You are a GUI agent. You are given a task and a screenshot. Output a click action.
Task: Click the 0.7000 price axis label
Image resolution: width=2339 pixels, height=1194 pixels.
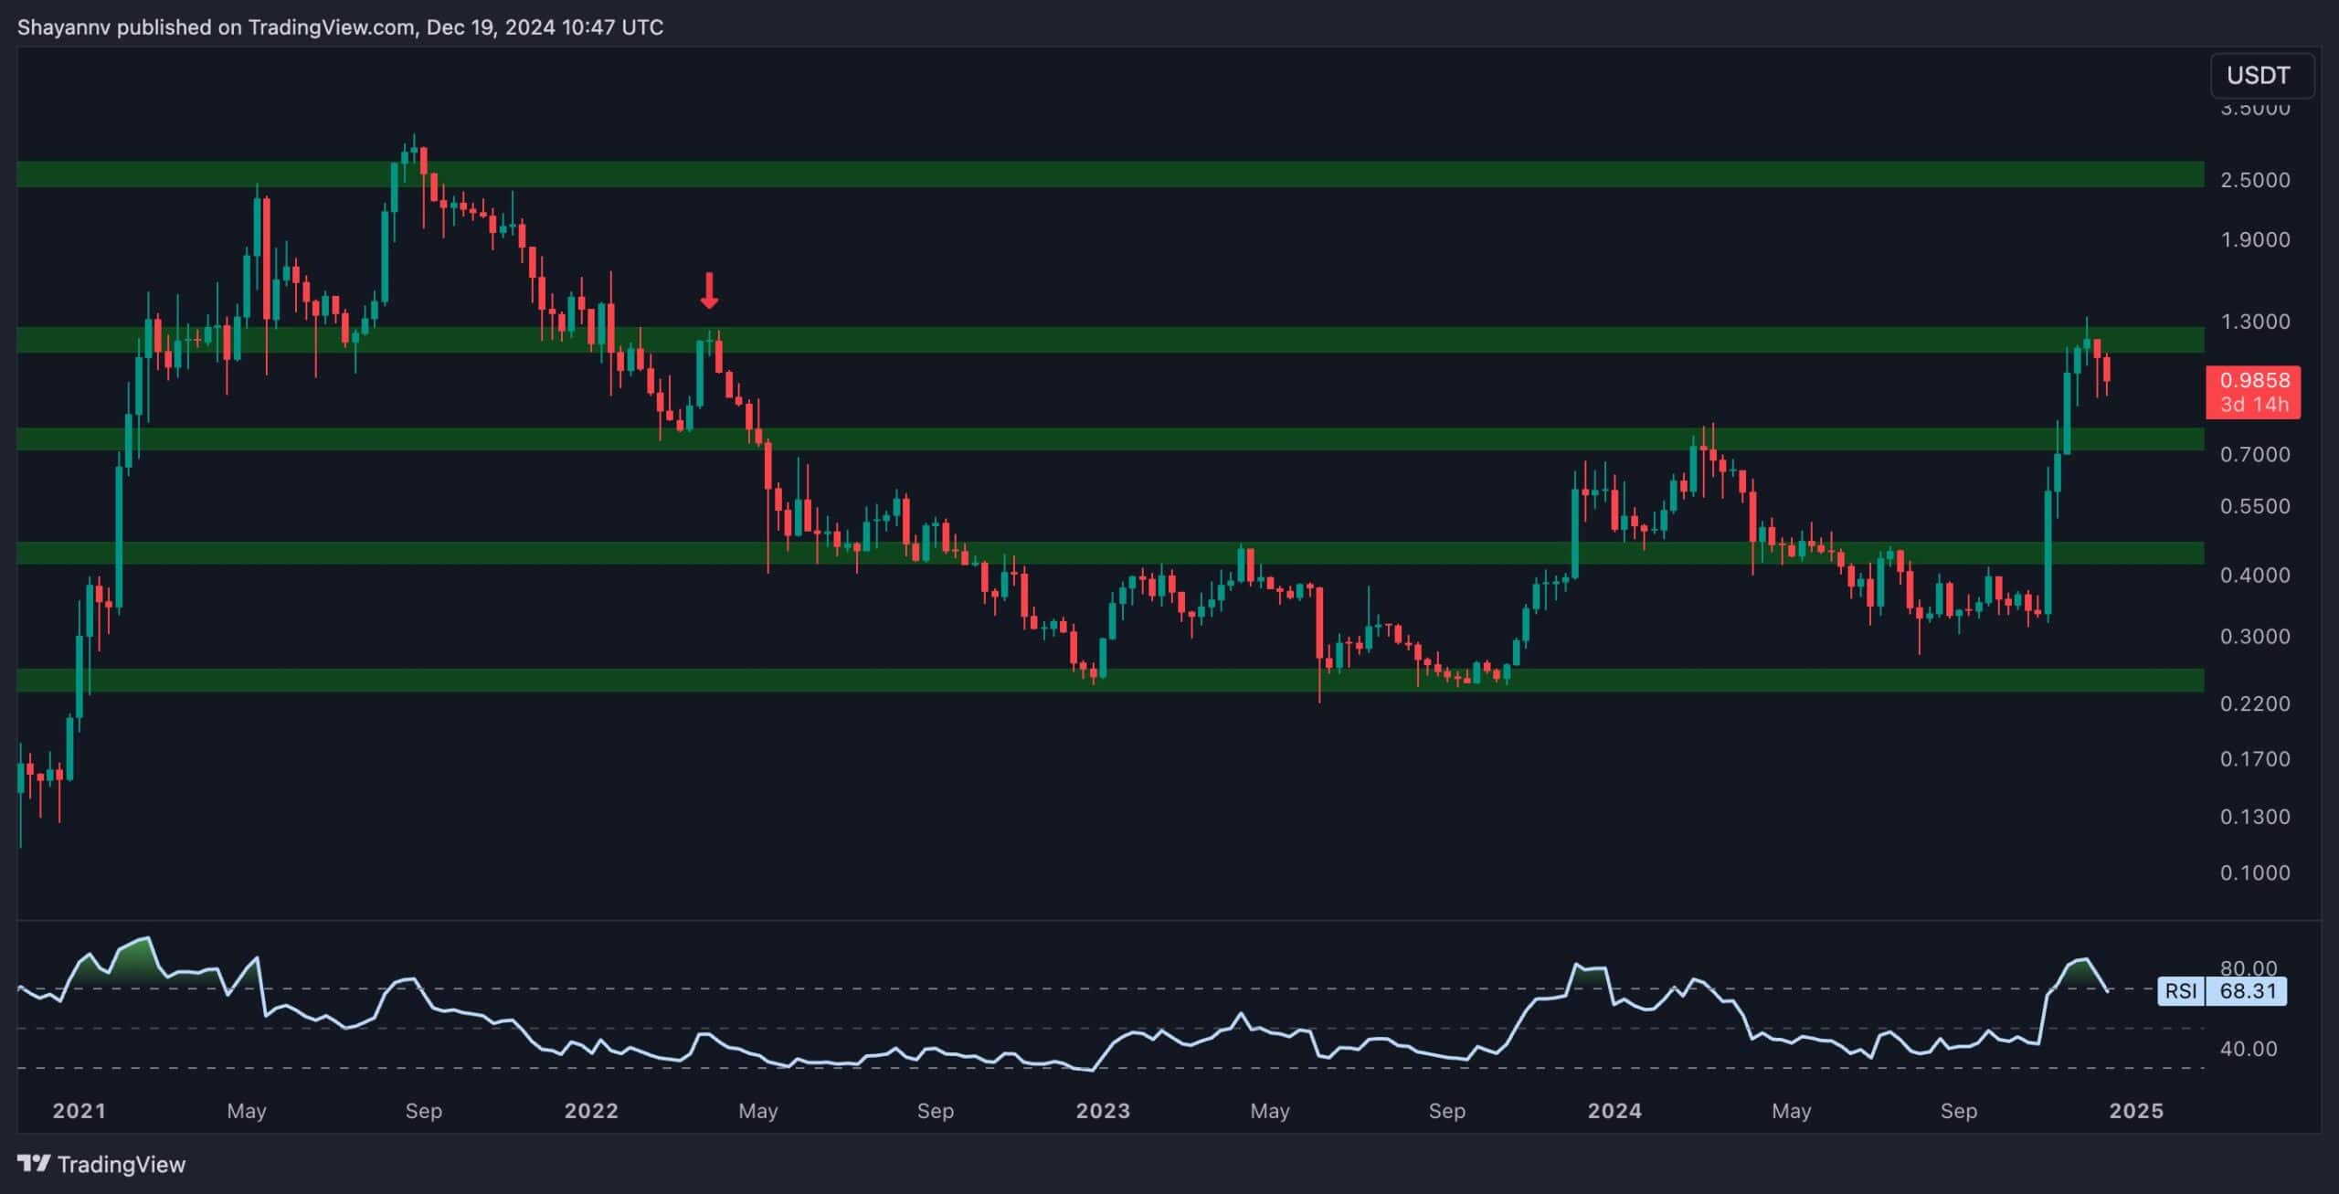[2254, 454]
